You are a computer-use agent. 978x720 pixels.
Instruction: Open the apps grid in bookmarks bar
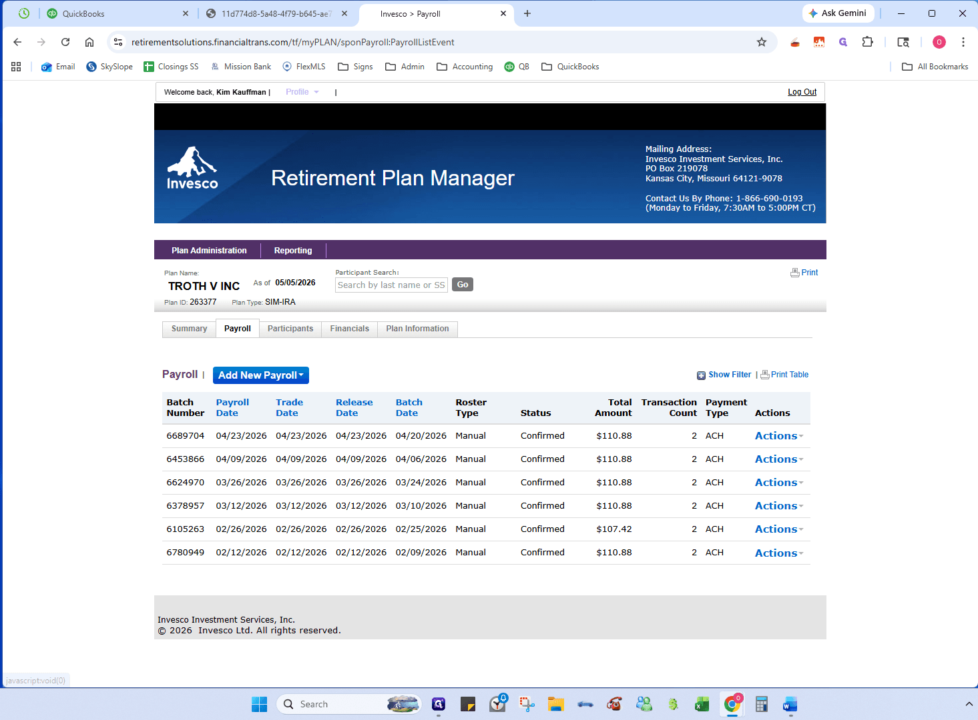pyautogui.click(x=16, y=67)
